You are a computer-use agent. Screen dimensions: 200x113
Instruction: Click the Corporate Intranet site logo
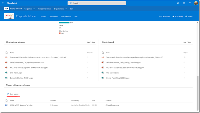pyautogui.click(x=9, y=16)
